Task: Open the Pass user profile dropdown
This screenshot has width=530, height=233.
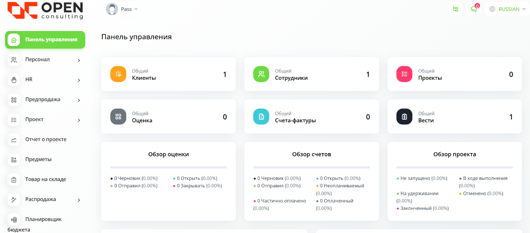Action: 122,9
